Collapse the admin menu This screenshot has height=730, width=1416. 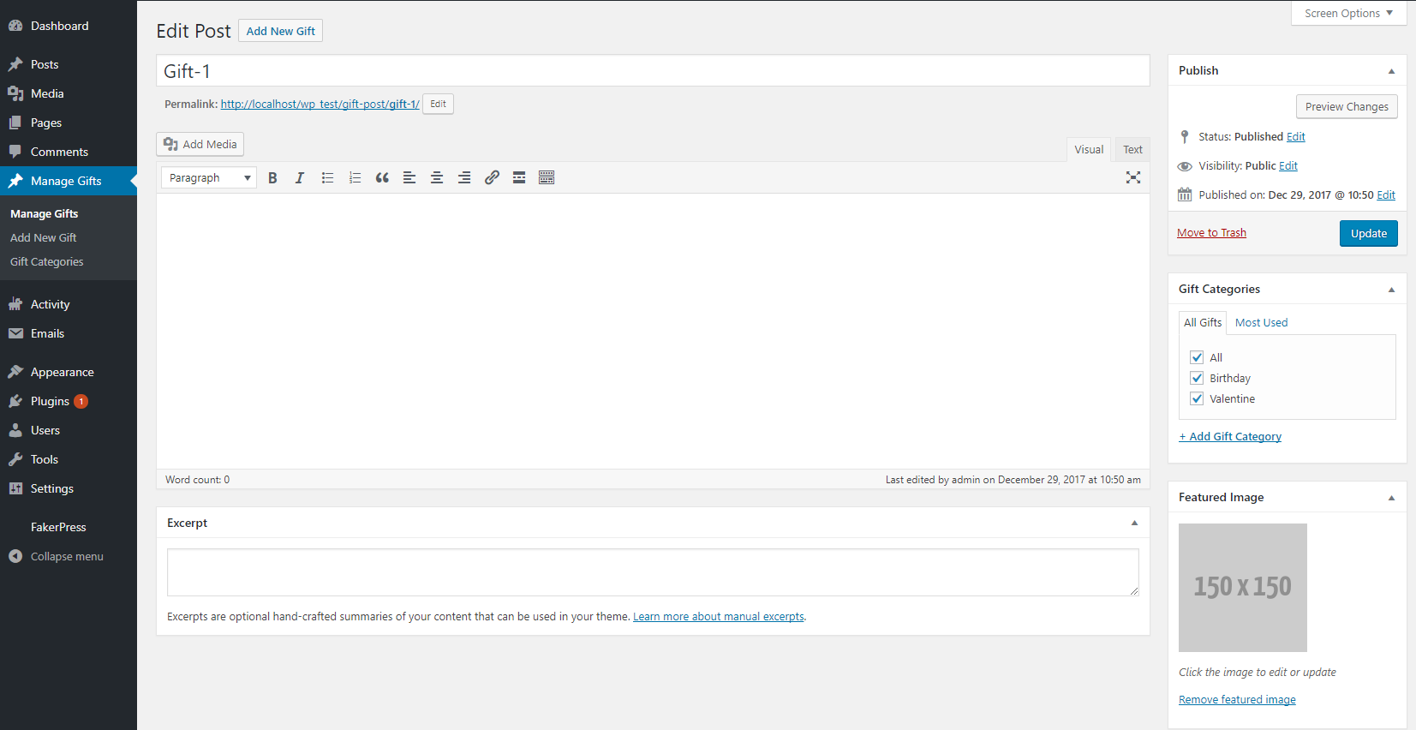click(69, 556)
